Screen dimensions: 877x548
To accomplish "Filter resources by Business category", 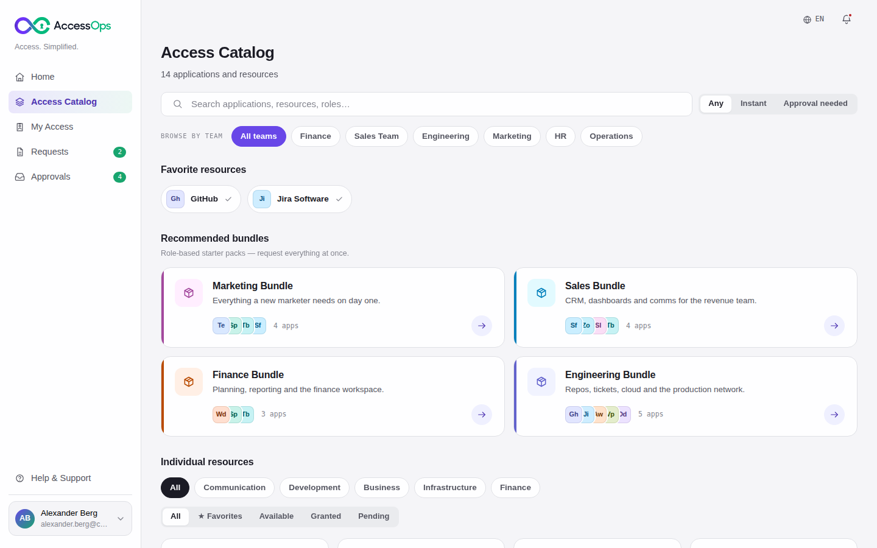I will coord(382,488).
